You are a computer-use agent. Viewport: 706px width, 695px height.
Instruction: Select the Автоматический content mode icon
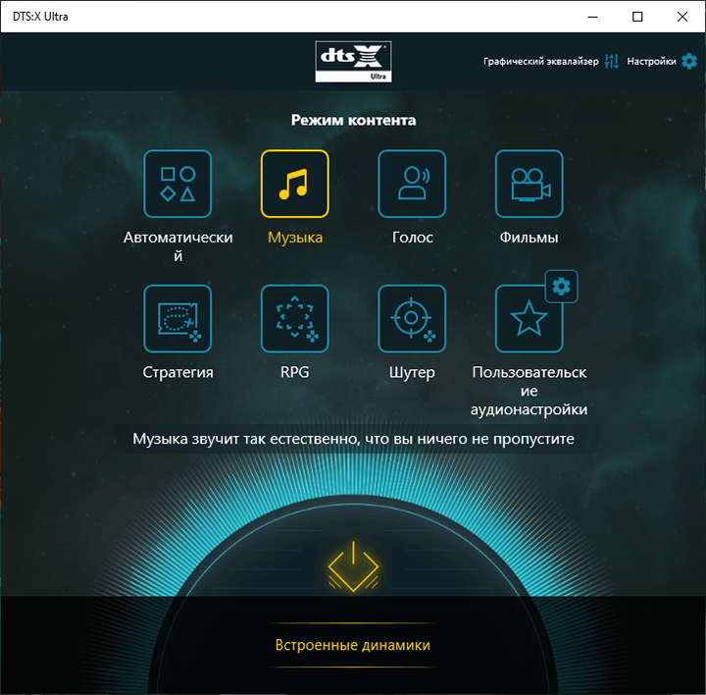177,184
